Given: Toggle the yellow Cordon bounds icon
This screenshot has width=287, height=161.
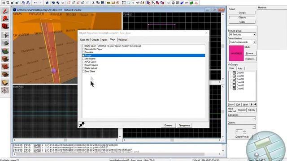Looking at the screenshot, I should [113, 3].
